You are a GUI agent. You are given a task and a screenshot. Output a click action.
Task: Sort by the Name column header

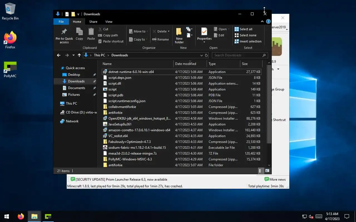pos(137,64)
